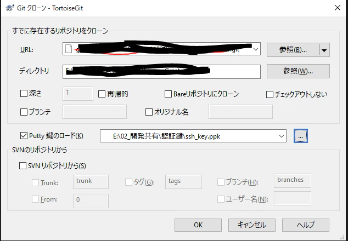Click the 参照(B)... browse button
The height and width of the screenshot is (241, 348).
[x=293, y=50]
